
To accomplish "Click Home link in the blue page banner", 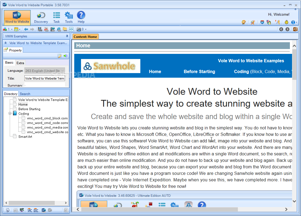I will pyautogui.click(x=155, y=71).
